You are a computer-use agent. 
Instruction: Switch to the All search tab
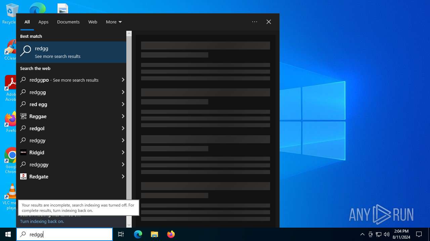click(27, 22)
